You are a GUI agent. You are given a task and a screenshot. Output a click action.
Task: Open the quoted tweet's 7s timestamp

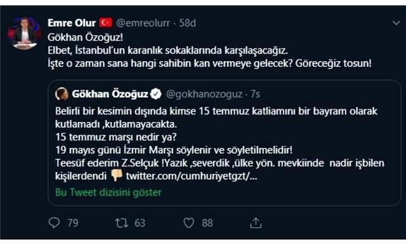coord(255,94)
